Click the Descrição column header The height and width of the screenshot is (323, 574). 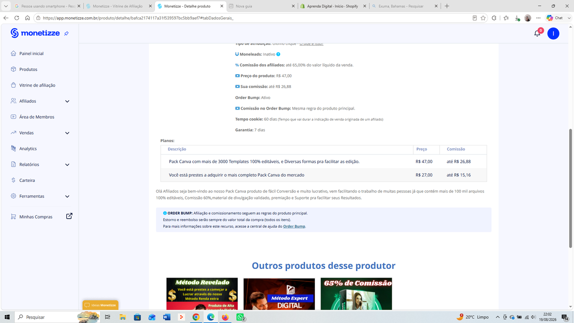click(177, 149)
